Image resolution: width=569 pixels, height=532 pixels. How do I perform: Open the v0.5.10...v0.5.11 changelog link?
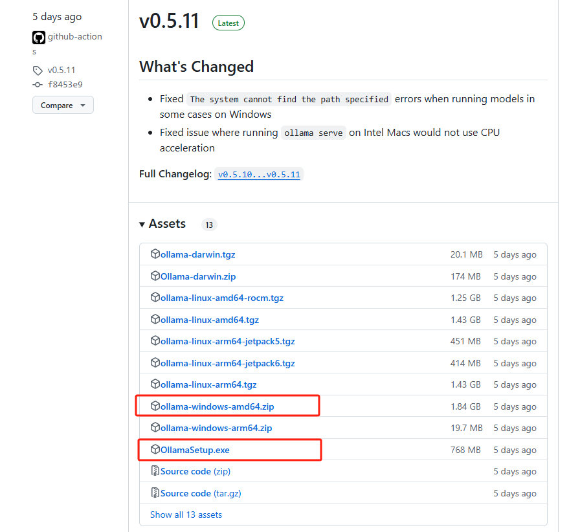259,175
